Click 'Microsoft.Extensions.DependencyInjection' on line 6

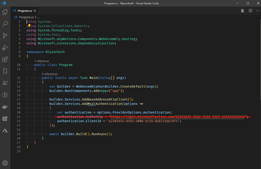click(76, 43)
